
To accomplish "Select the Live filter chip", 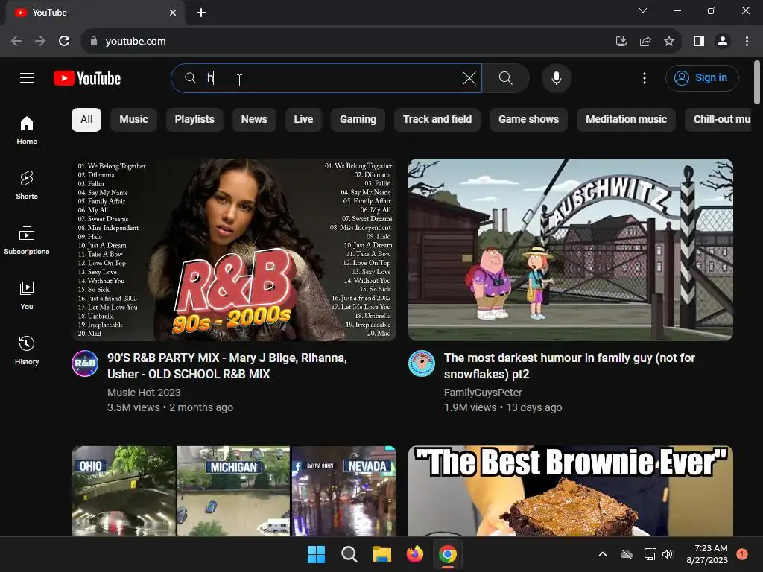I will pyautogui.click(x=303, y=120).
